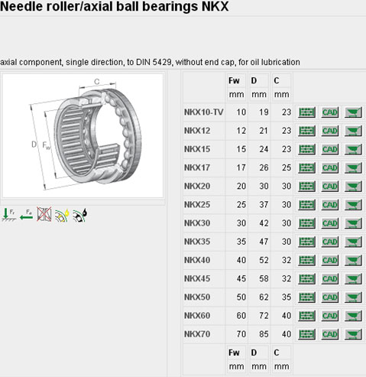Open the NKX60 product link
The height and width of the screenshot is (377, 366).
(x=197, y=316)
